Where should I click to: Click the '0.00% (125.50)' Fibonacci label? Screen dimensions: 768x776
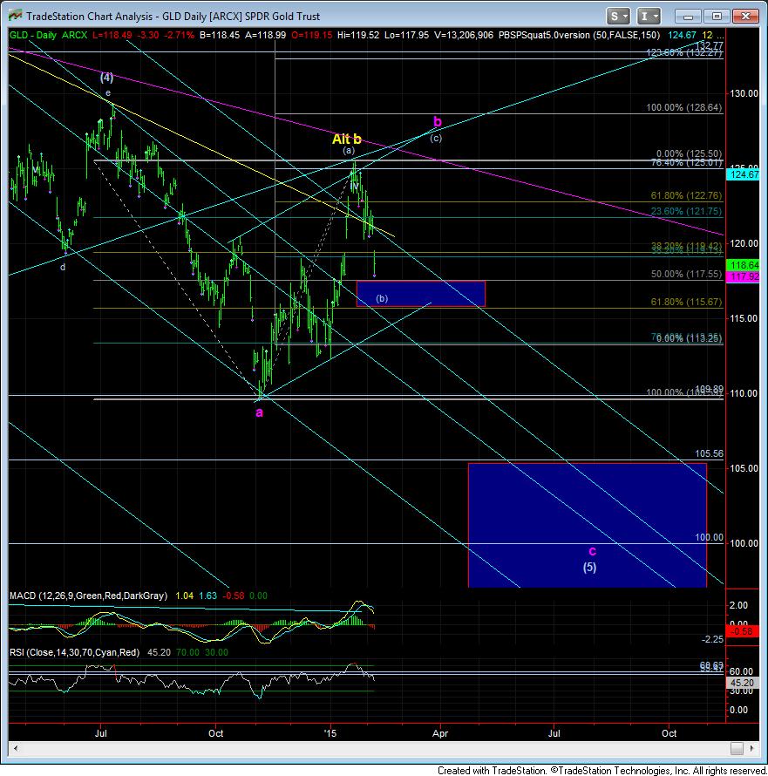pyautogui.click(x=689, y=154)
